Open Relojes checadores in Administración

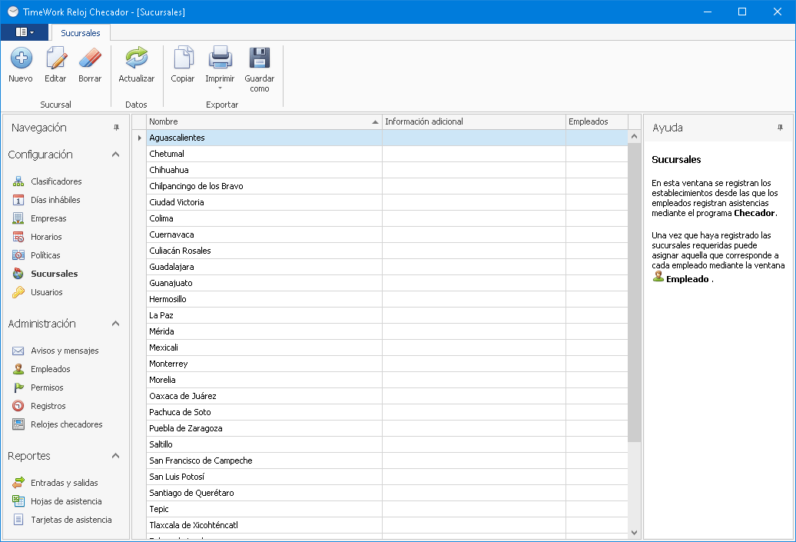click(x=66, y=424)
